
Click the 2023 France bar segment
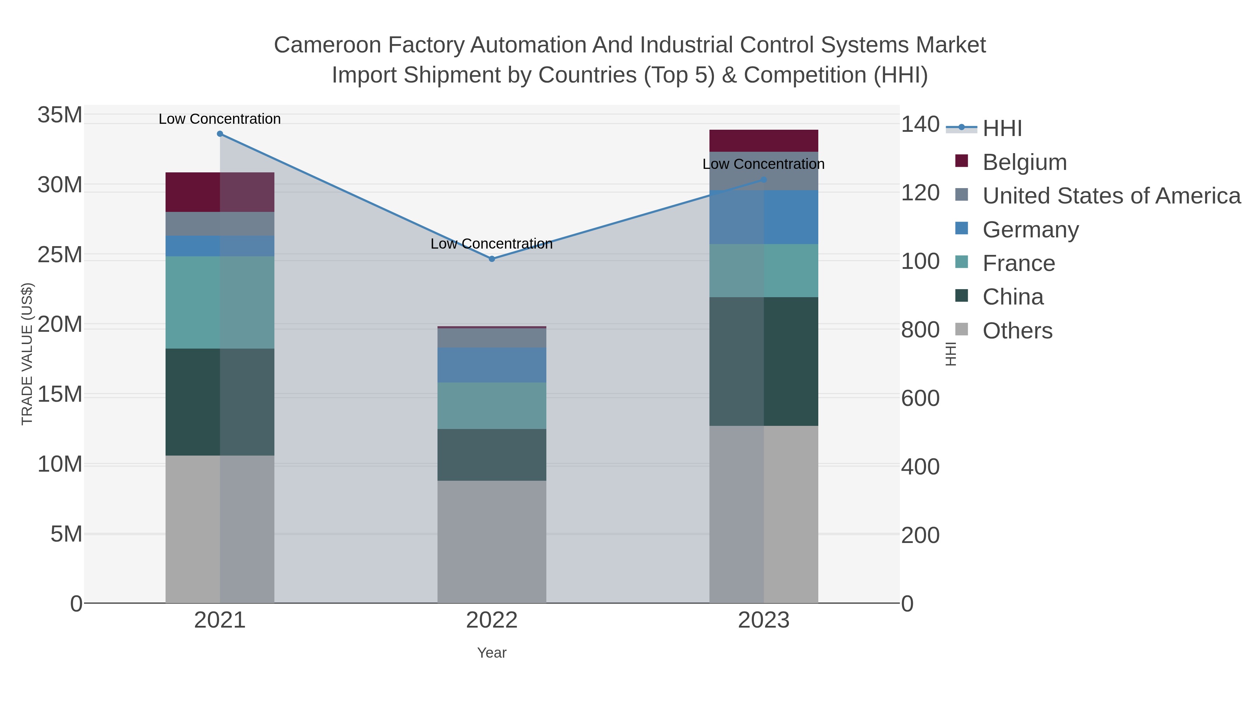tap(764, 271)
